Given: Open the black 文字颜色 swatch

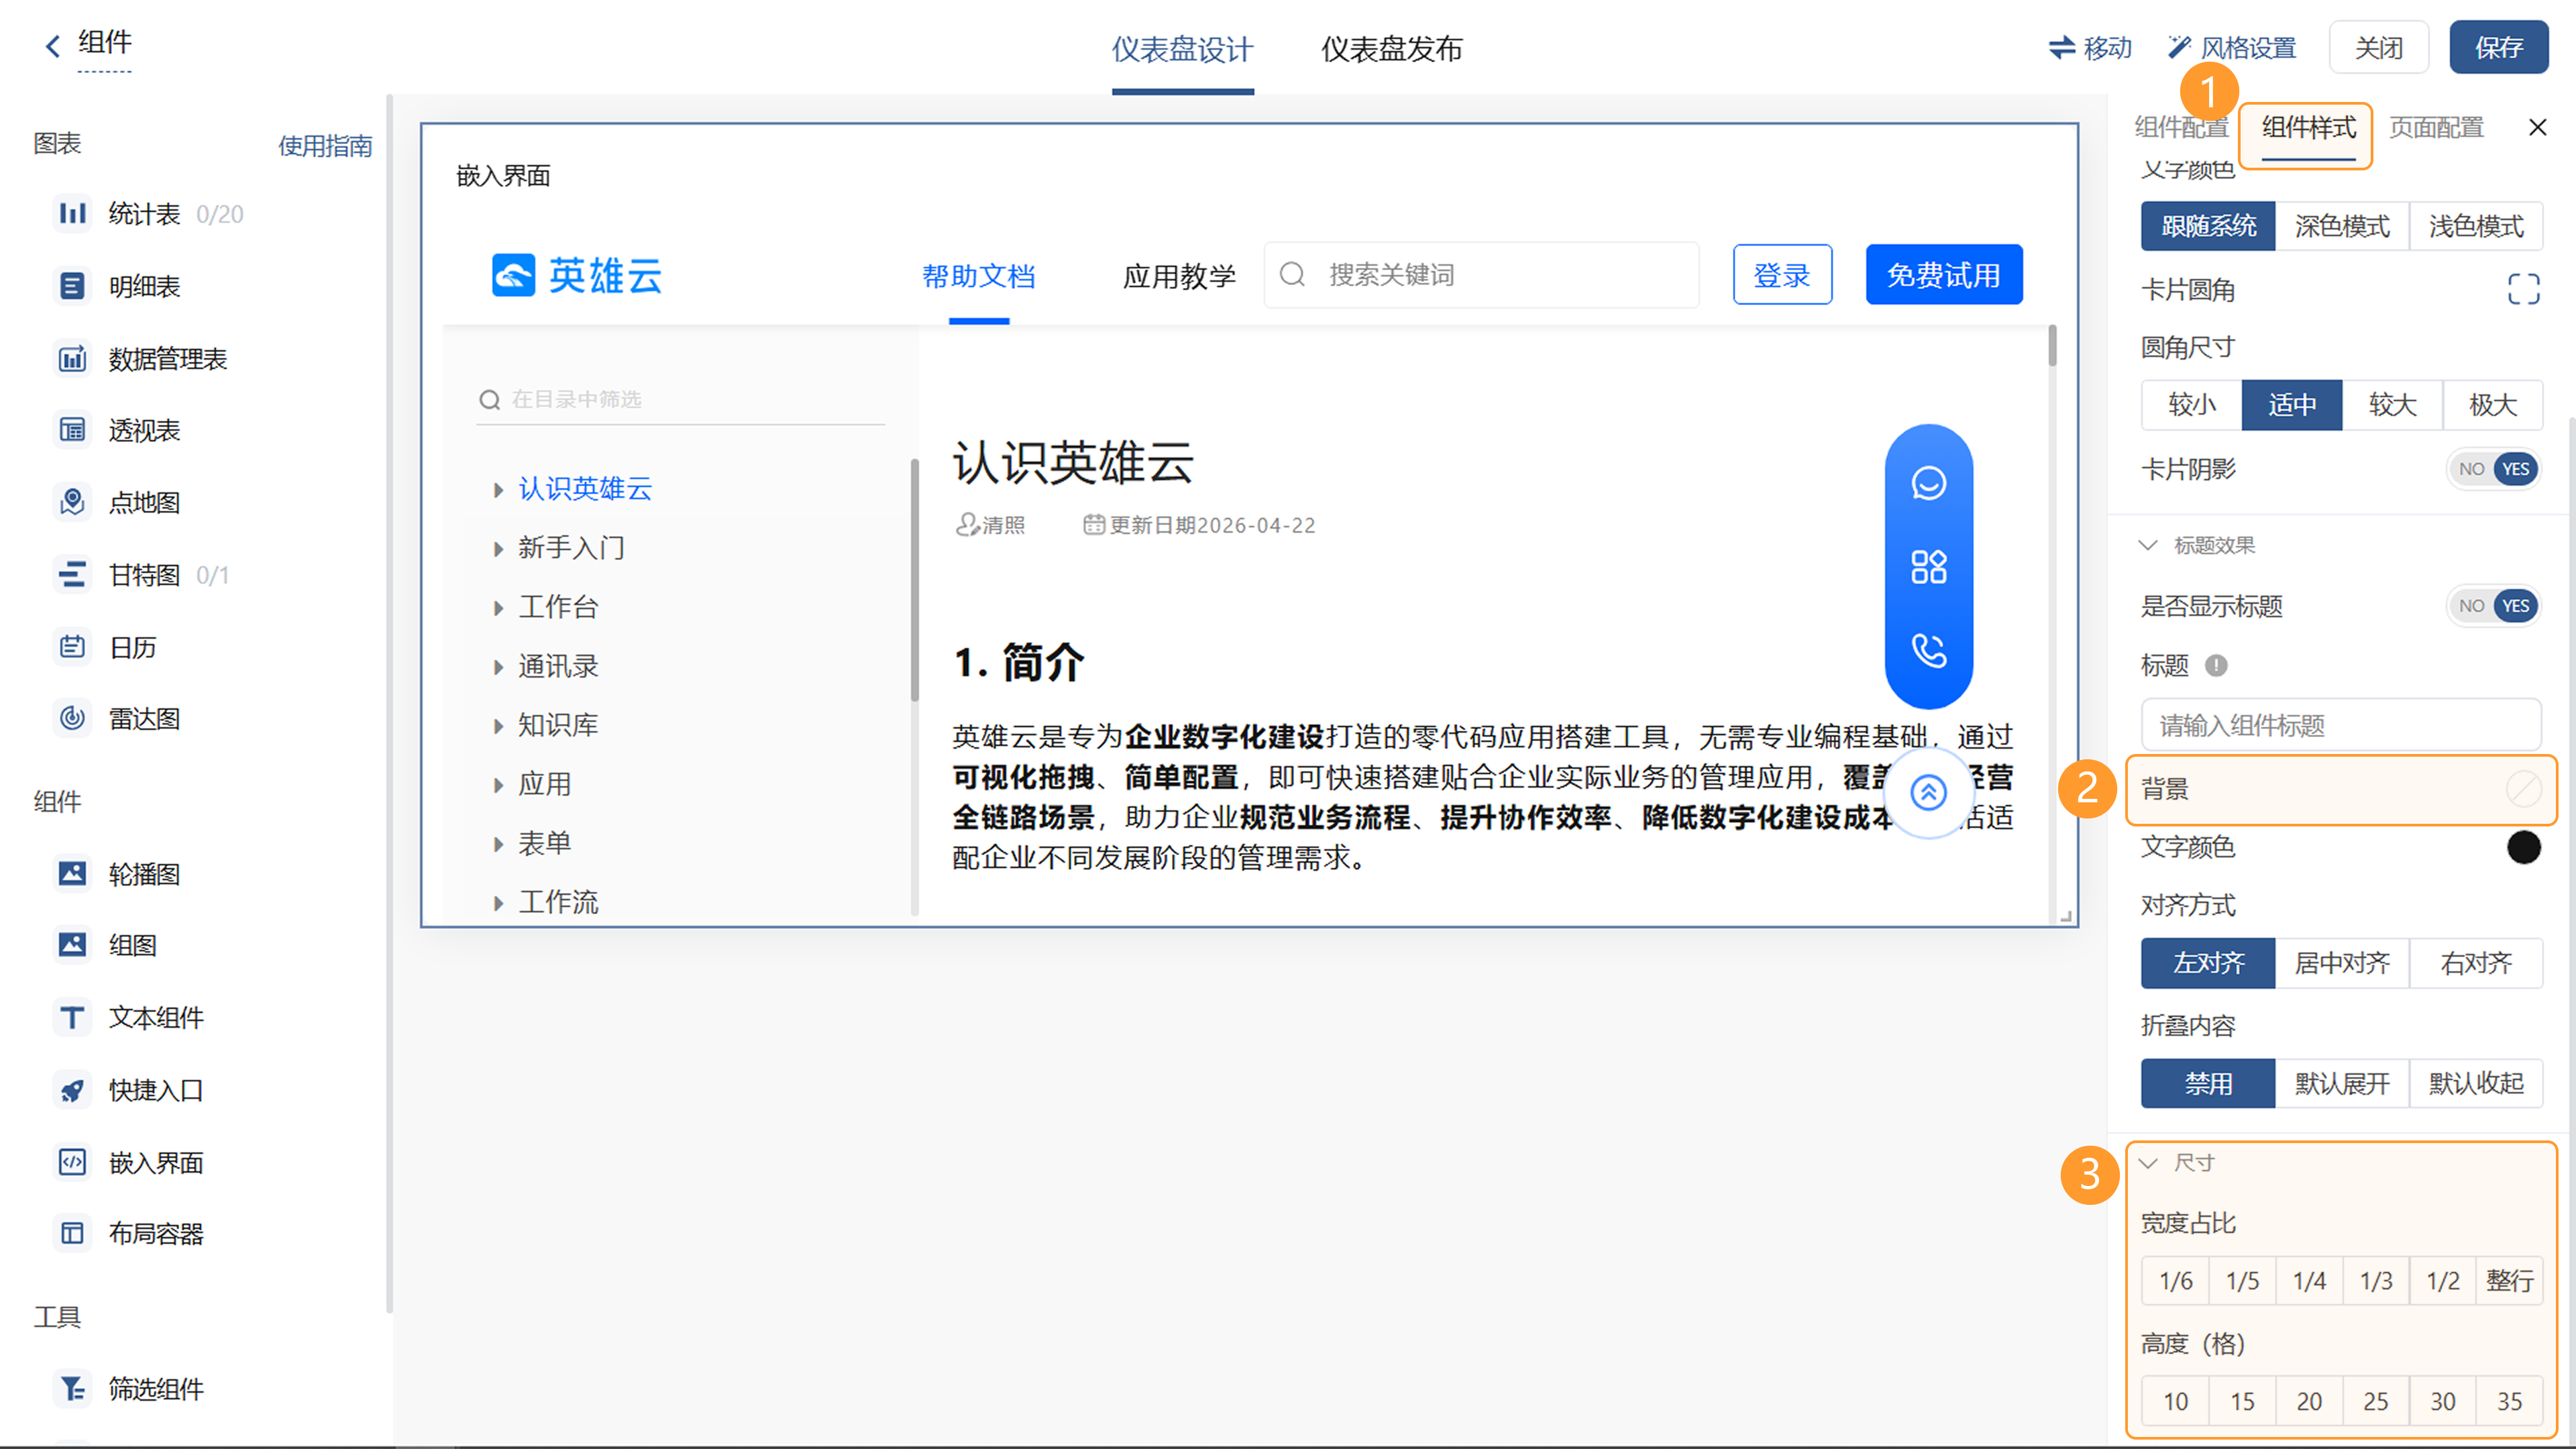Looking at the screenshot, I should click(2523, 847).
